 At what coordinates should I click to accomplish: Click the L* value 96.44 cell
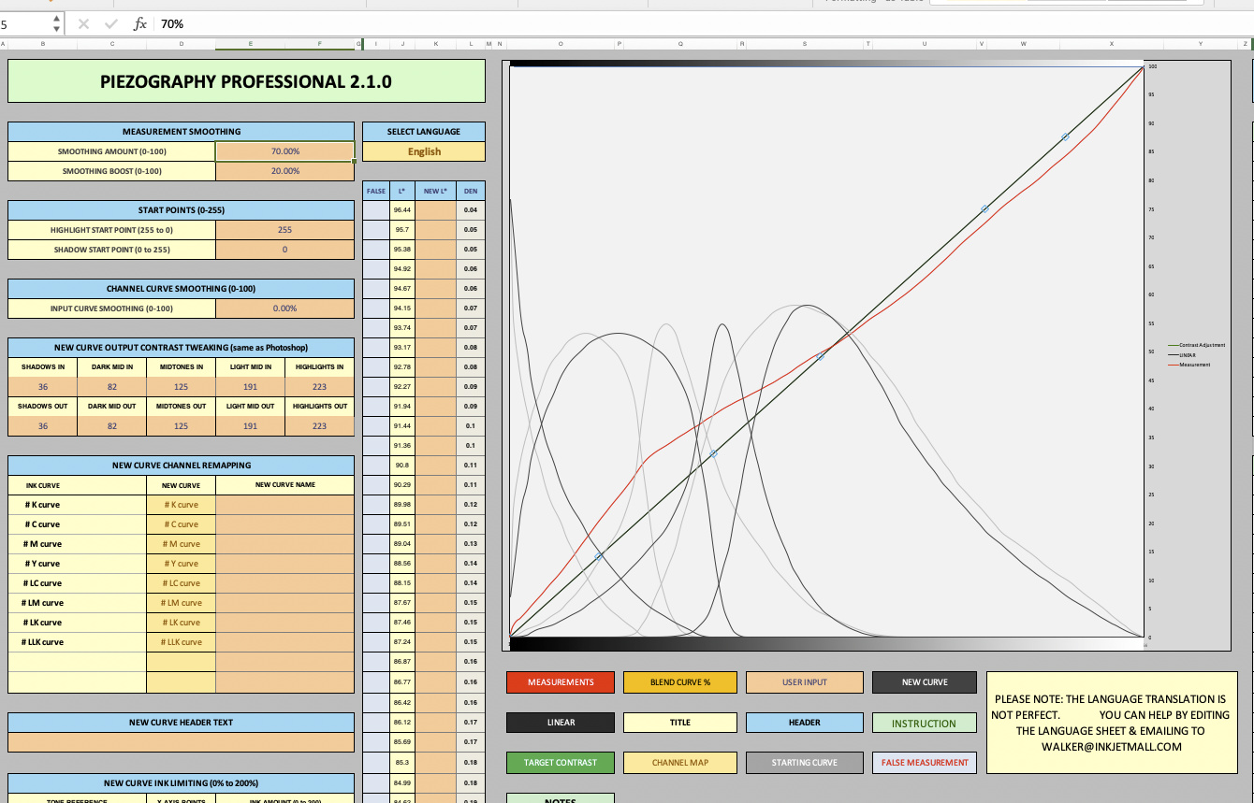402,210
